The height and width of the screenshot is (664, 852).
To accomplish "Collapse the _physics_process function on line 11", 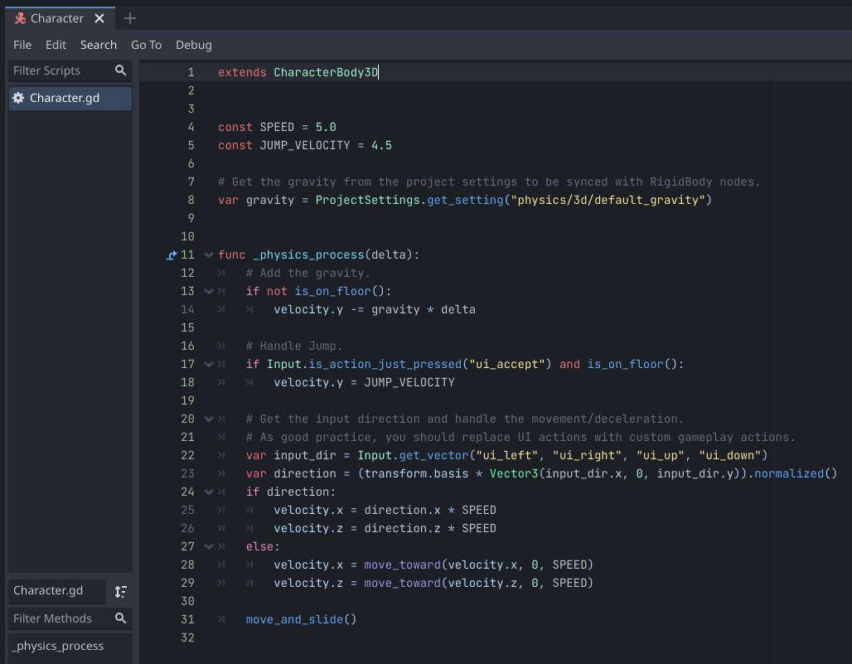I will [209, 255].
